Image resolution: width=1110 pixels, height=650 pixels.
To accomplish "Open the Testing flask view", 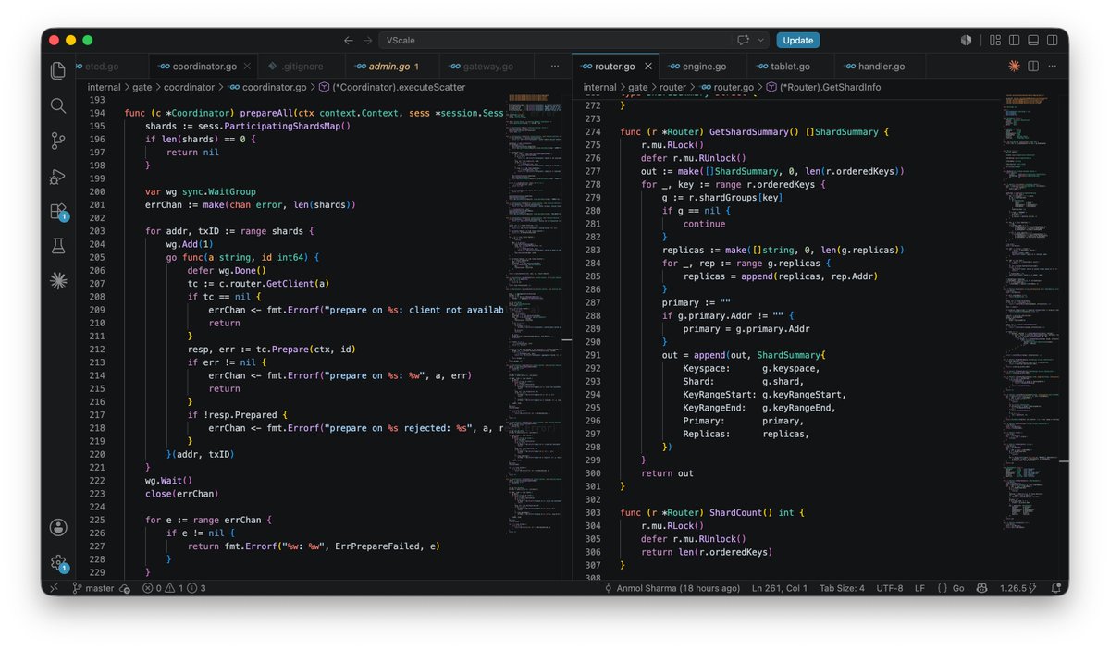I will tap(58, 246).
